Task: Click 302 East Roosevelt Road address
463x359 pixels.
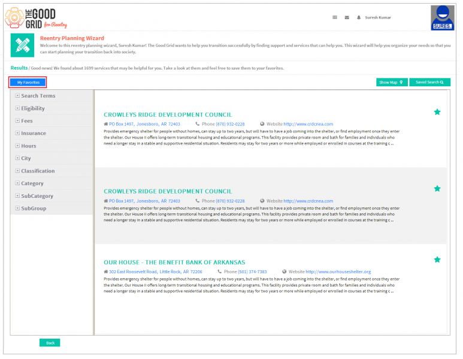Action: point(156,271)
